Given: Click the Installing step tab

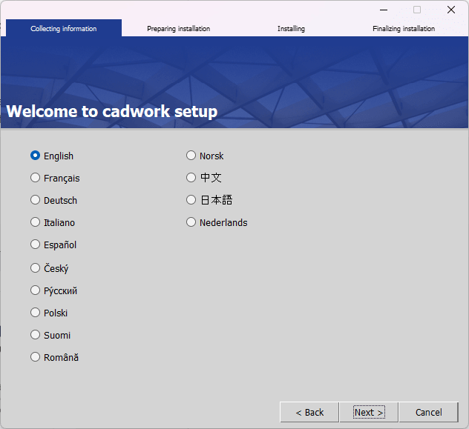Looking at the screenshot, I should pos(291,29).
